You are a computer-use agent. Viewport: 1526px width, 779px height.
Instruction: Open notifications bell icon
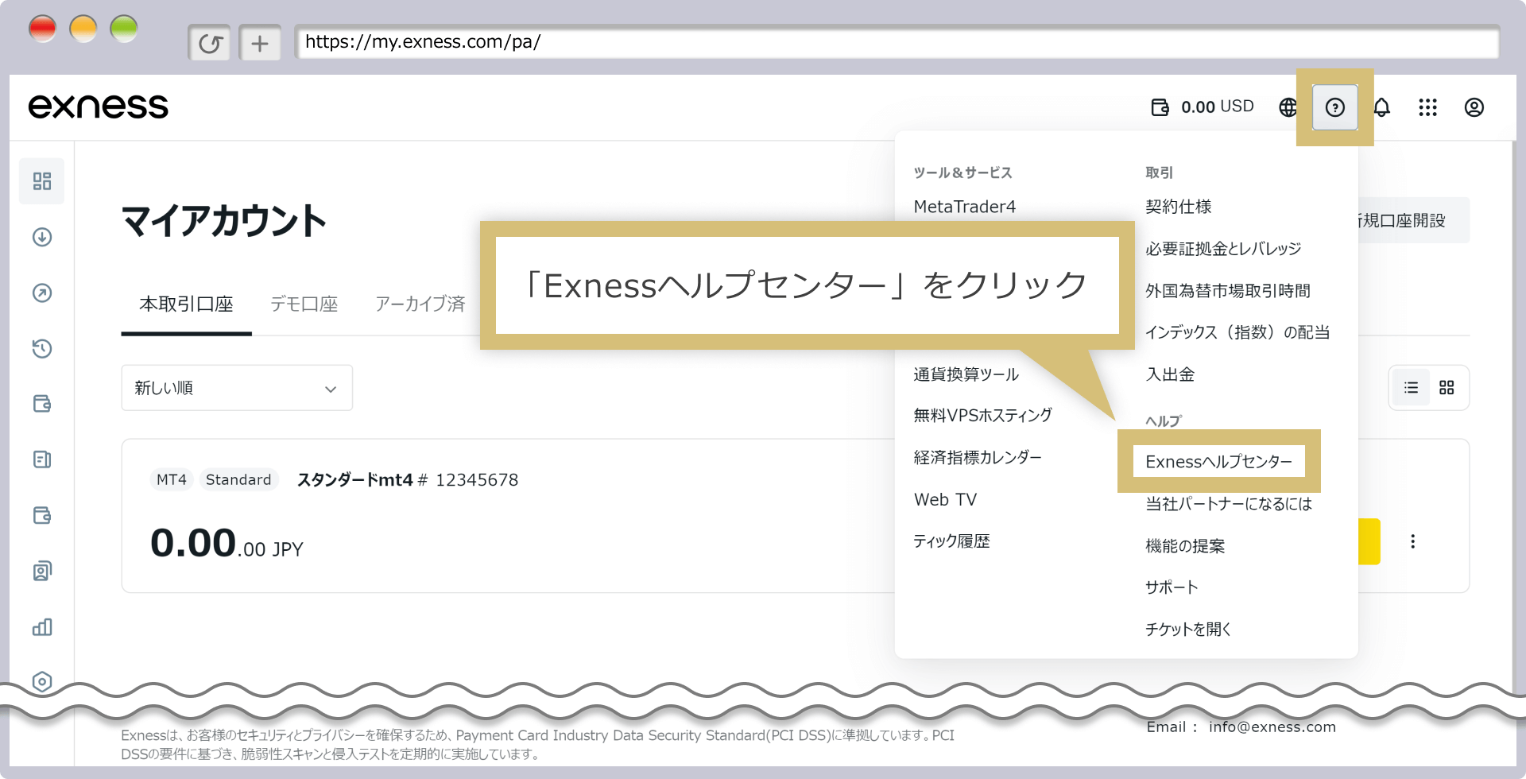pyautogui.click(x=1381, y=107)
